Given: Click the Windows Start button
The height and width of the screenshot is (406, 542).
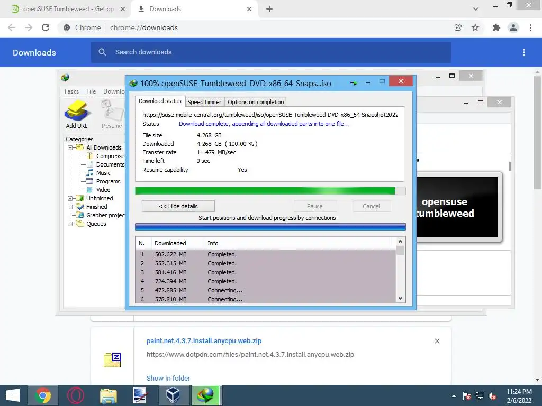Looking at the screenshot, I should pyautogui.click(x=13, y=395).
